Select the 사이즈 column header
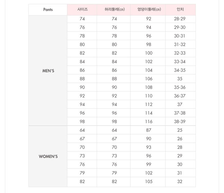224x193 pixels. click(82, 9)
